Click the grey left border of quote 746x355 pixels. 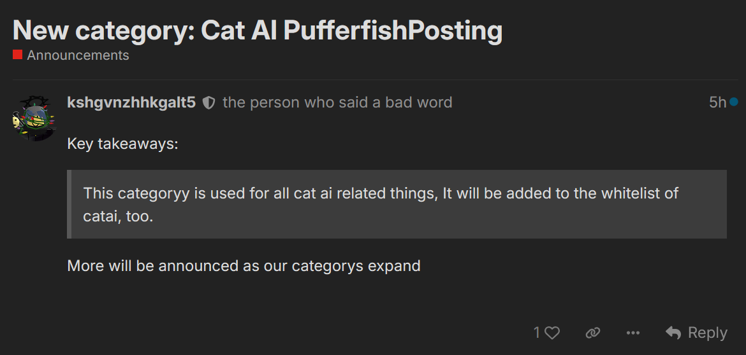pyautogui.click(x=69, y=204)
